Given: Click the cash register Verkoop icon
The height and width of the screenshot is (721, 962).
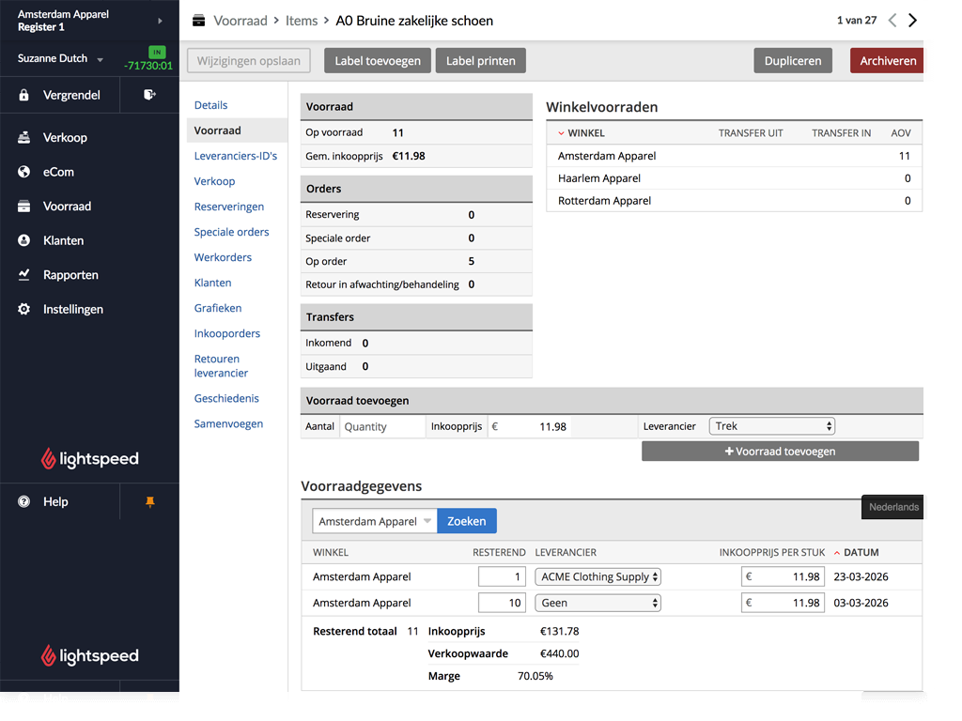Looking at the screenshot, I should click(x=23, y=137).
